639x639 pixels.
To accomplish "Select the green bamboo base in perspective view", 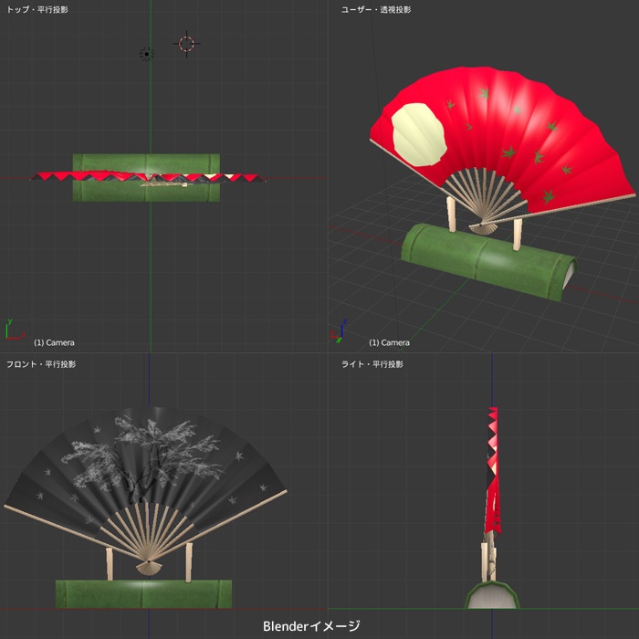I will pos(488,262).
